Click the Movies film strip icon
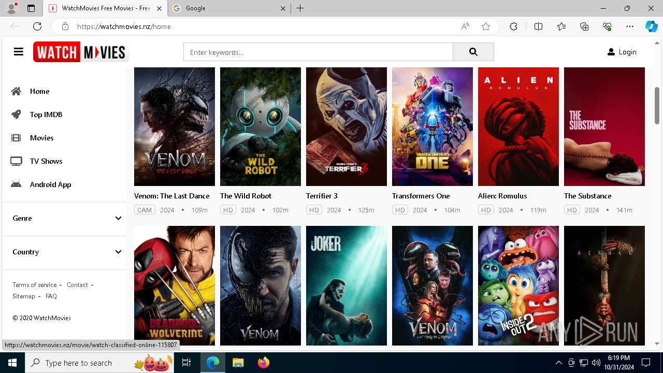The height and width of the screenshot is (373, 663). (x=17, y=138)
